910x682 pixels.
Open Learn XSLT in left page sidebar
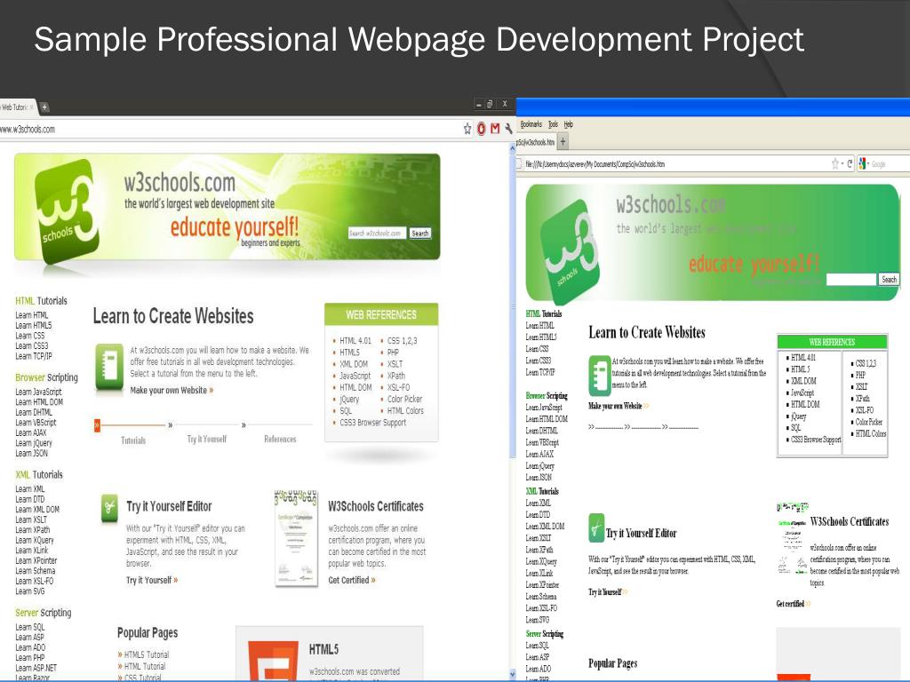[x=31, y=519]
